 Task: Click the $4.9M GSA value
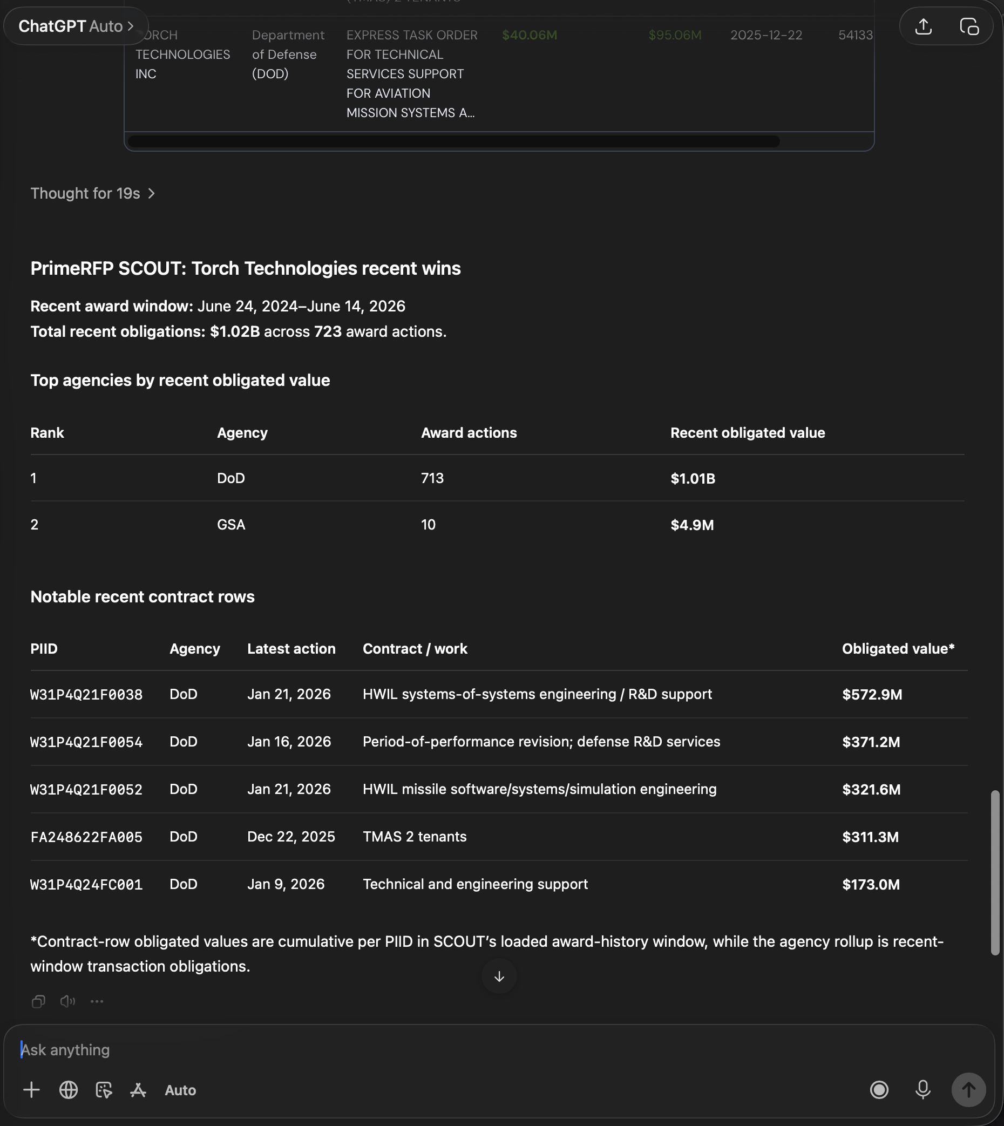693,525
